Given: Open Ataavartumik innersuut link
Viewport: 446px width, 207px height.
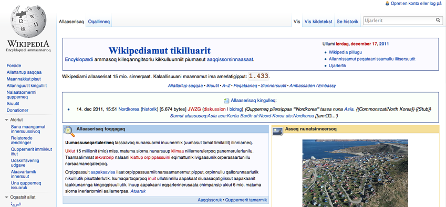Looking at the screenshot, I should tap(23, 174).
